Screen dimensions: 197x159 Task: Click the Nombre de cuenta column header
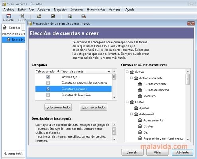point(14,34)
